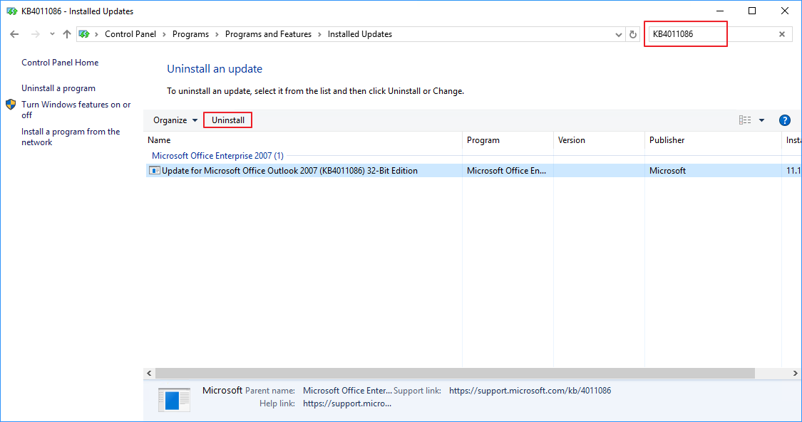Expand chevron after Control Panel breadcrumb

pos(164,34)
